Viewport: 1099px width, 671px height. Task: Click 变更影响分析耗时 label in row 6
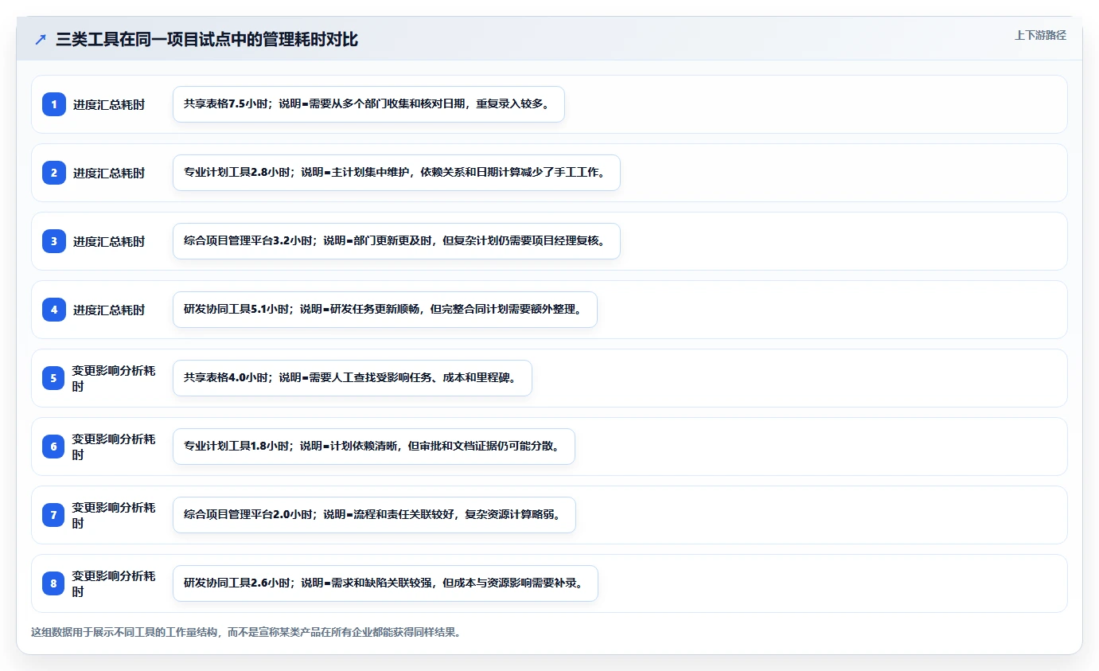tap(114, 447)
